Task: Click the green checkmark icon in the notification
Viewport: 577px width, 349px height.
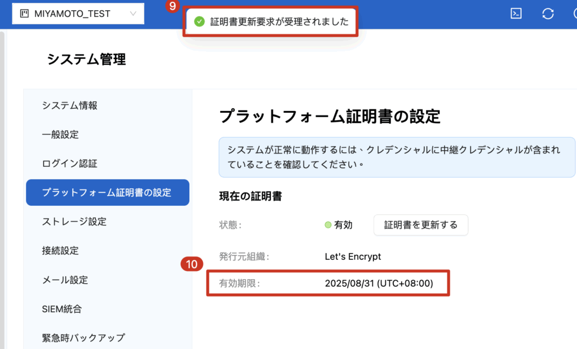Action: coord(199,21)
